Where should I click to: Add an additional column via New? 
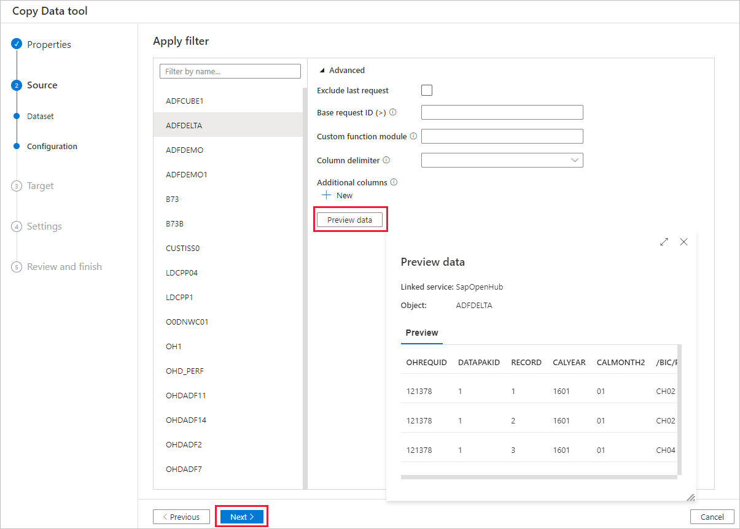[337, 195]
